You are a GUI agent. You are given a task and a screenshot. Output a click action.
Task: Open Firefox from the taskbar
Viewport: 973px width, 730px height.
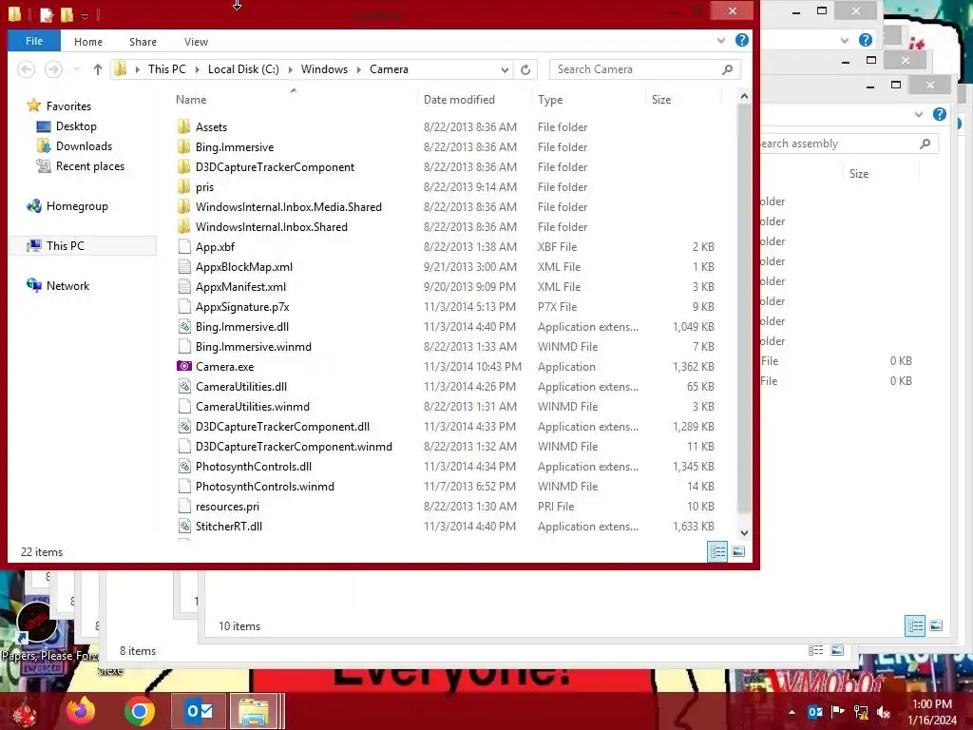[x=82, y=711]
